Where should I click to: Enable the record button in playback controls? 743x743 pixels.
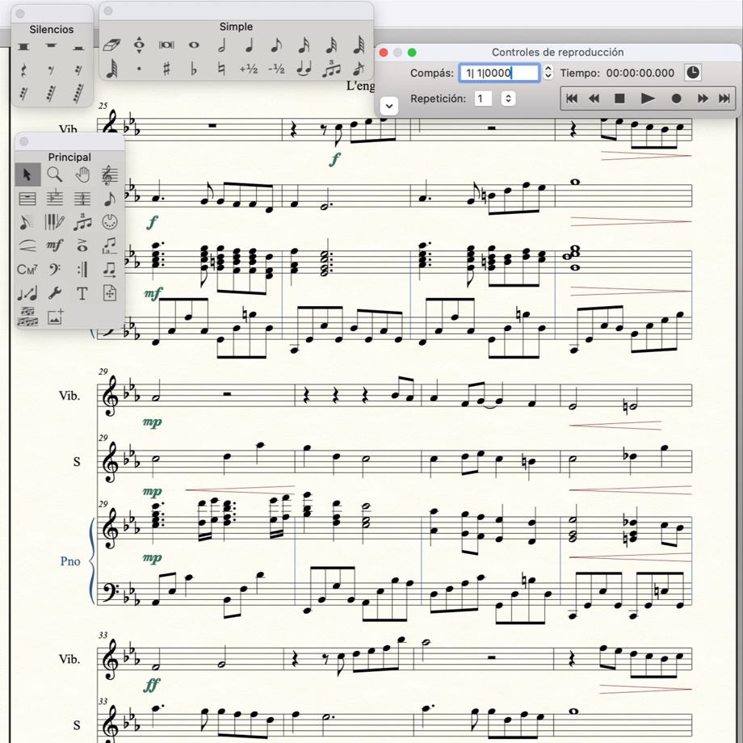coord(677,99)
